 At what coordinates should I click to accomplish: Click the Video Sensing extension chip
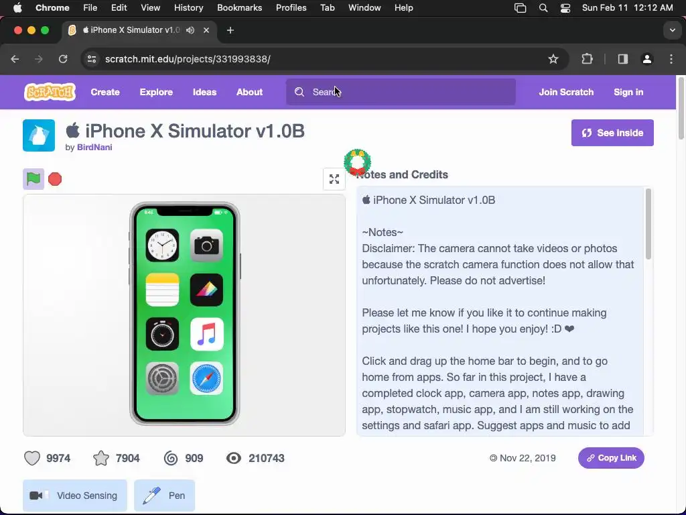pos(75,496)
